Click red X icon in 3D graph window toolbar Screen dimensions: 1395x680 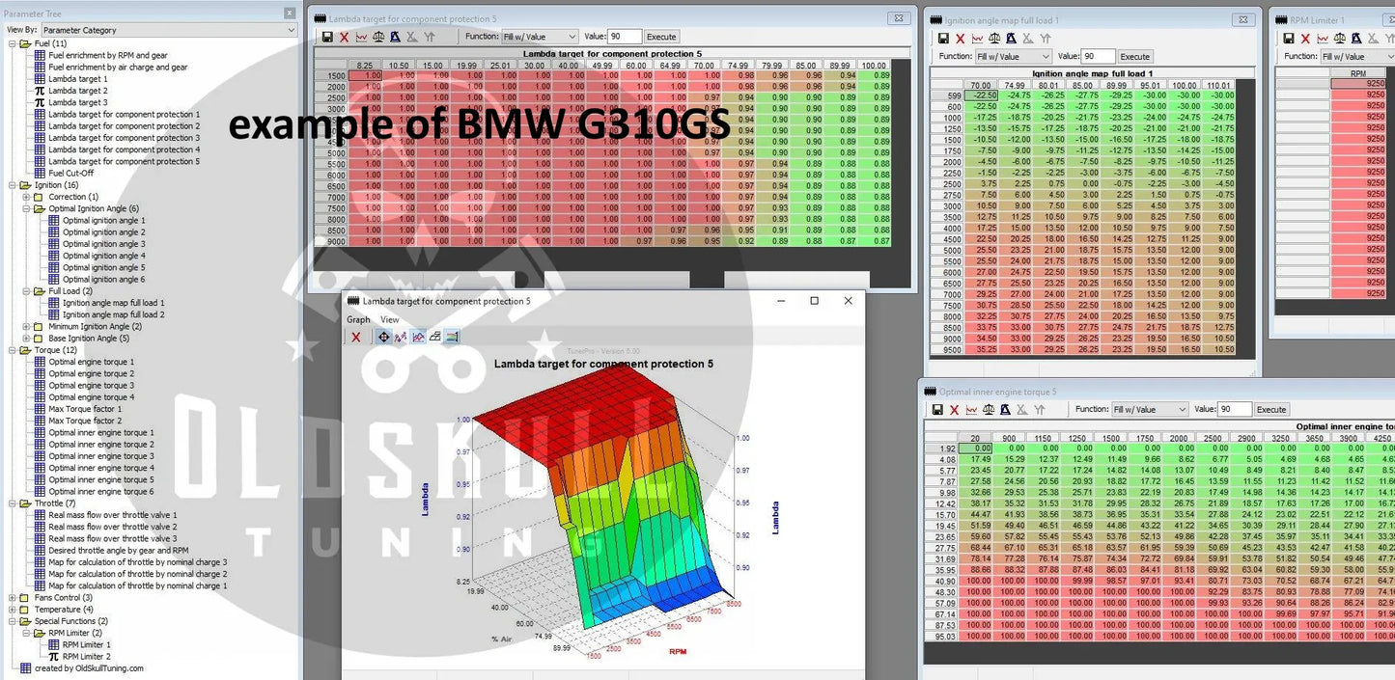pos(356,337)
